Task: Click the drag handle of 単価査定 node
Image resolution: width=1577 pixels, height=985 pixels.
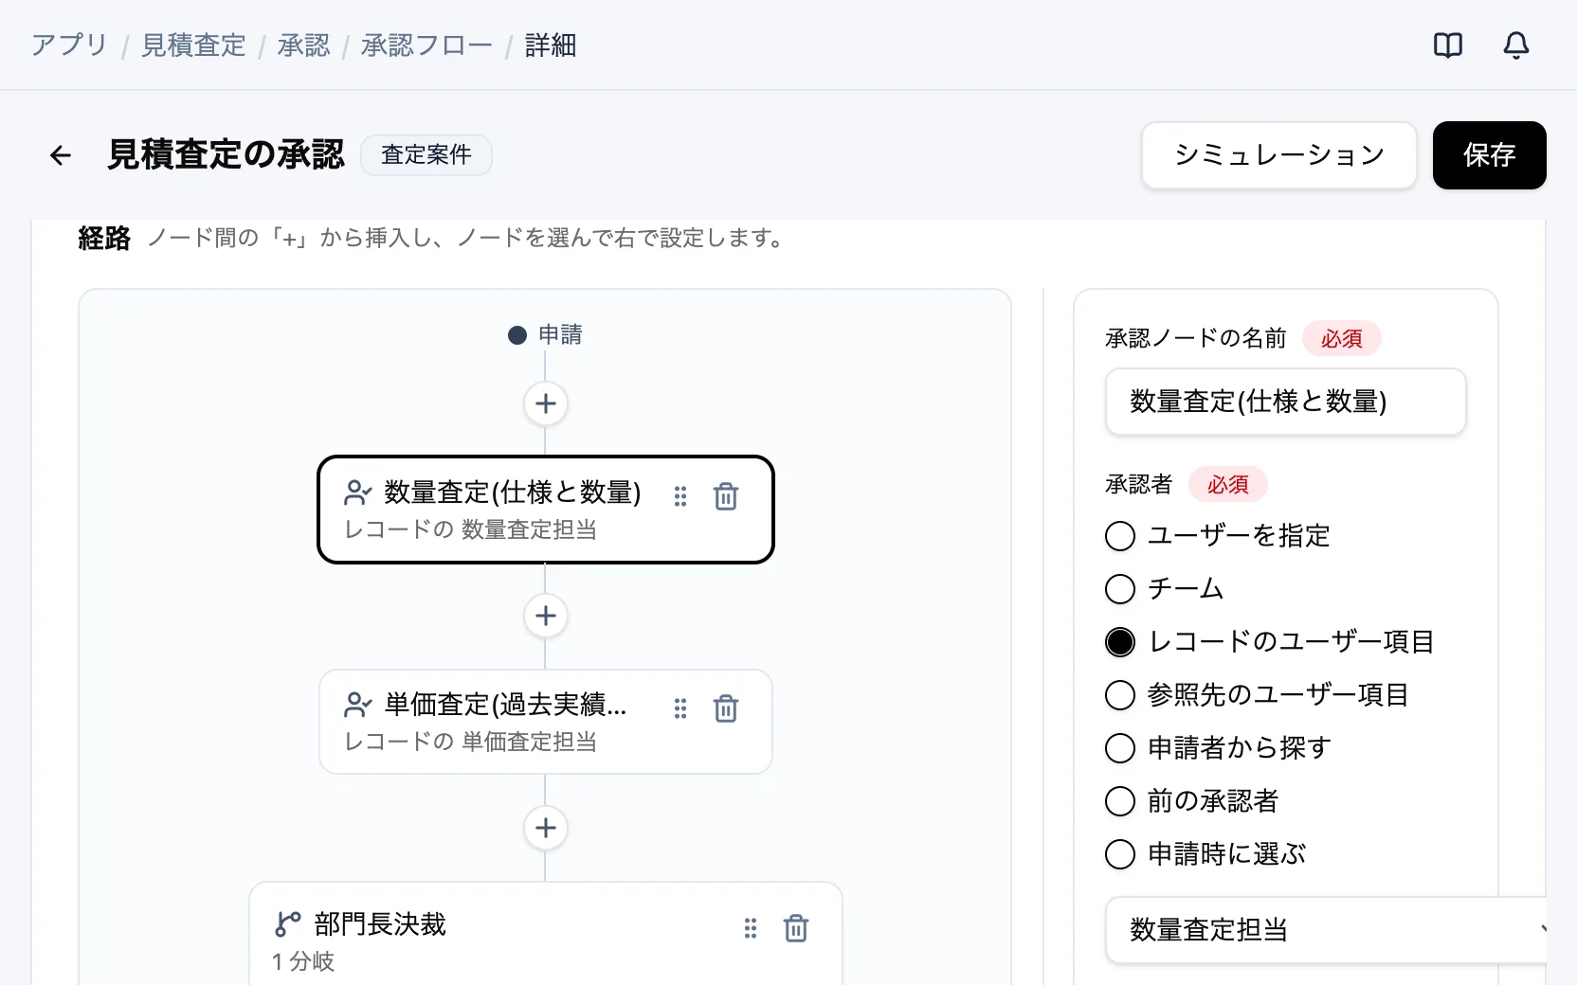Action: click(x=680, y=708)
